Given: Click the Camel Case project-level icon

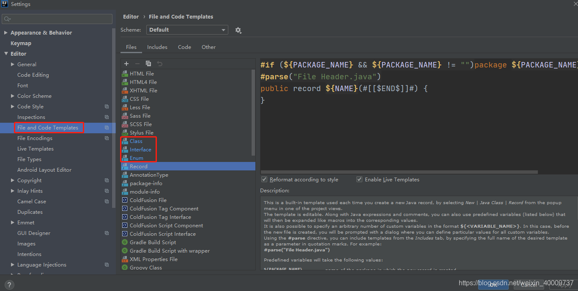Looking at the screenshot, I should [107, 202].
